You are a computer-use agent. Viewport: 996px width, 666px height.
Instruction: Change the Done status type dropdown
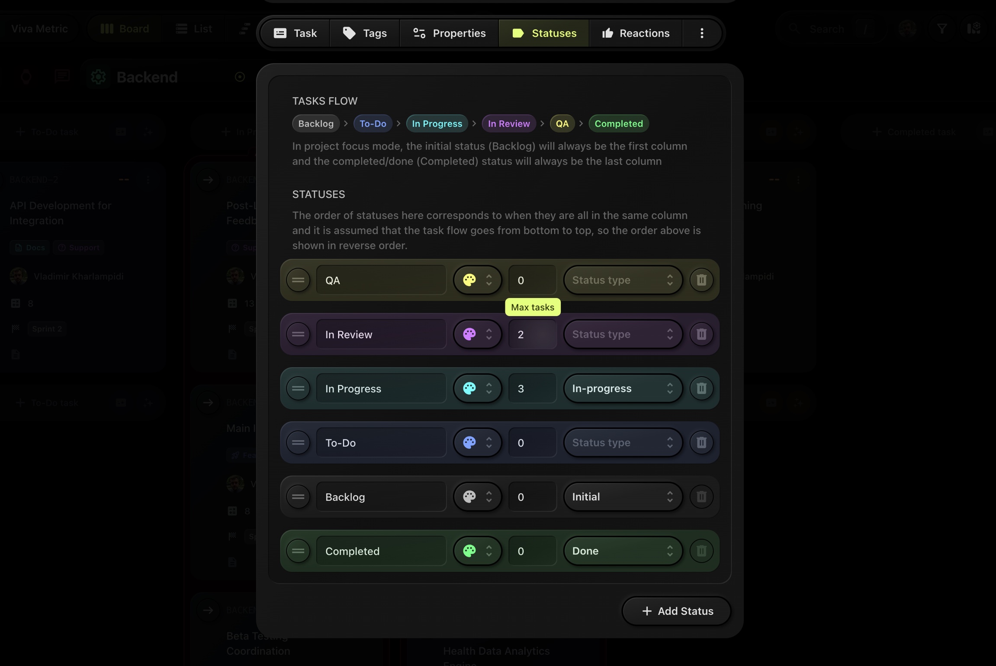click(x=622, y=551)
